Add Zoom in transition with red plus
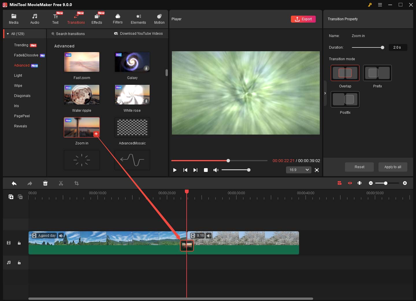 tap(96, 134)
